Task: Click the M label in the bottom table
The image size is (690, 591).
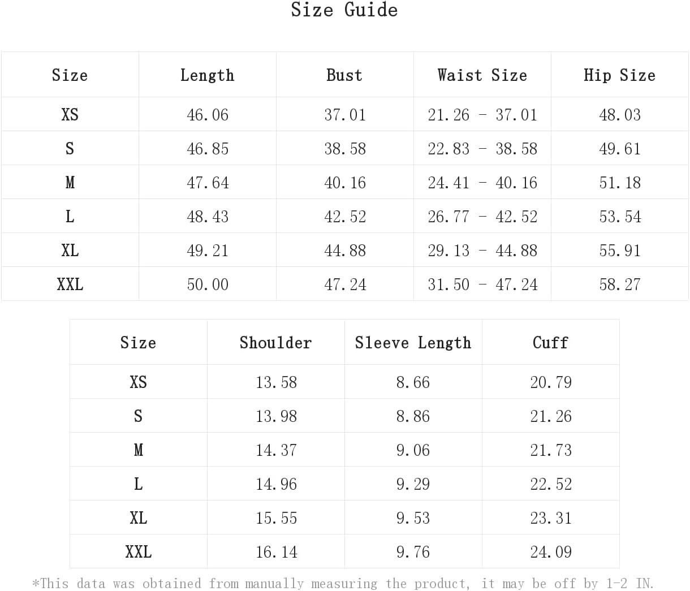Action: pyautogui.click(x=139, y=450)
